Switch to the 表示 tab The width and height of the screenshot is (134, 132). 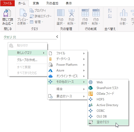(x=69, y=3)
